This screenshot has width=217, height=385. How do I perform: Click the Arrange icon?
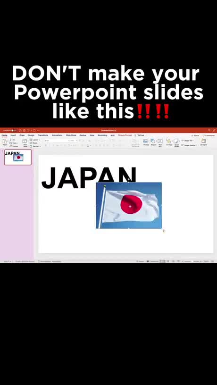point(169,142)
